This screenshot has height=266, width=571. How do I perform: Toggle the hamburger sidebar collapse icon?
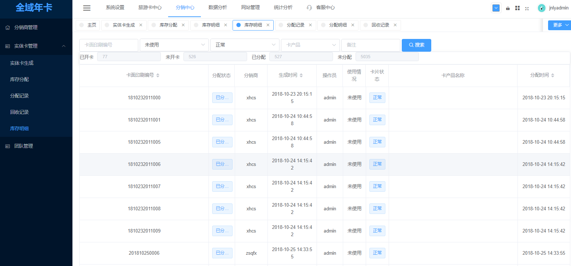pos(87,8)
